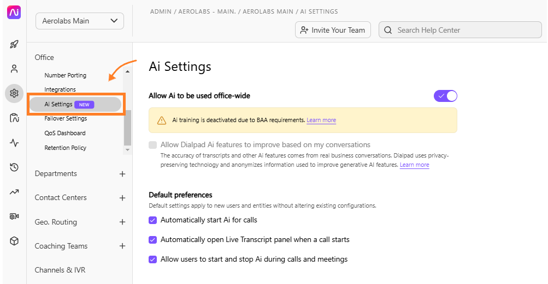
Task: Click the Dialpad Ai logo icon
Action: pyautogui.click(x=14, y=13)
